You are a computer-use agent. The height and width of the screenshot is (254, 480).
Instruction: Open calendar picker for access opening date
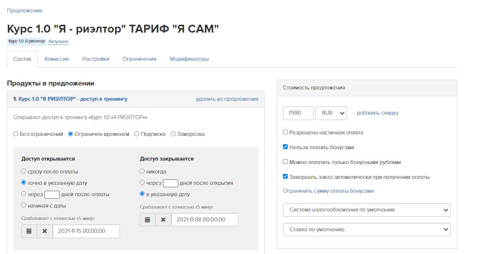(x=29, y=231)
